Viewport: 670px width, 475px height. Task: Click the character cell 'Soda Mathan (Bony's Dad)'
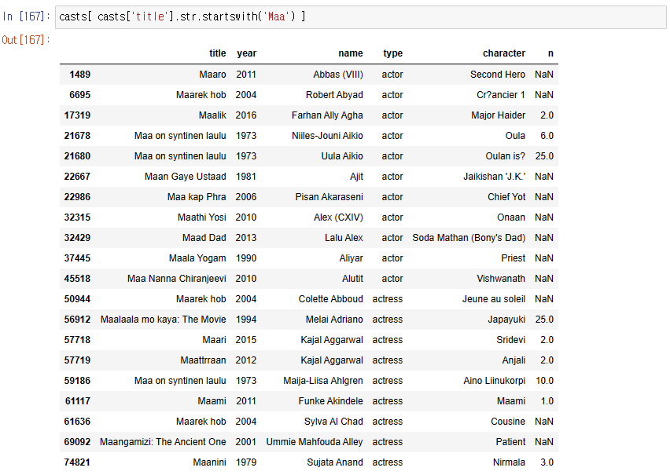pyautogui.click(x=469, y=238)
